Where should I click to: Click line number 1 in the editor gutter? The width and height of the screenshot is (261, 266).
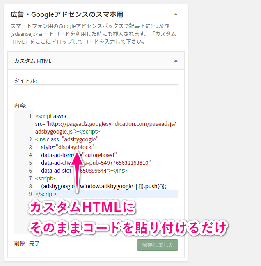[30, 116]
